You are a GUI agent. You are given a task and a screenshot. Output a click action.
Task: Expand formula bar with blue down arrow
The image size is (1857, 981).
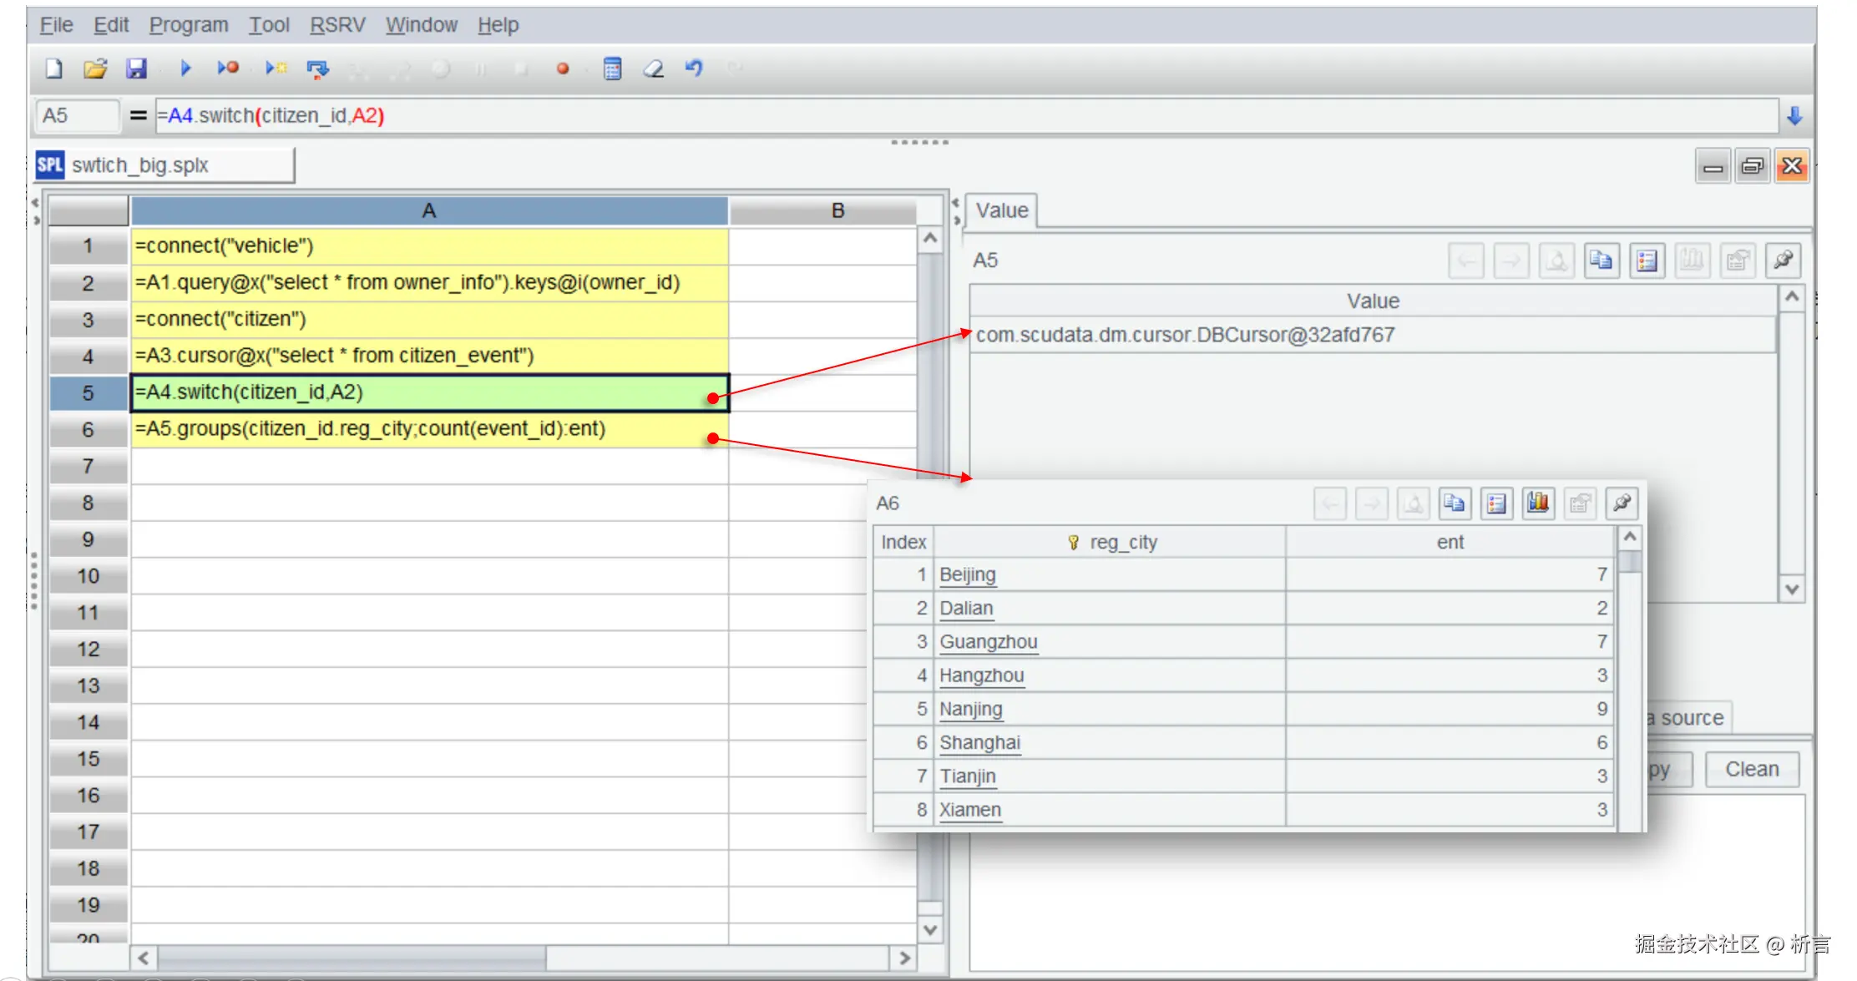[x=1794, y=116]
